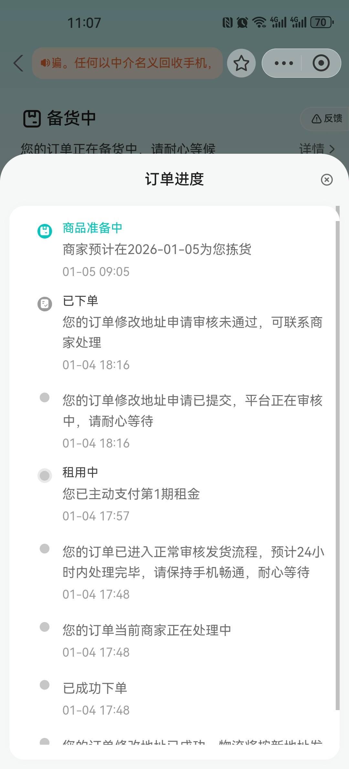Tap the speaker icon in warning banner

45,63
